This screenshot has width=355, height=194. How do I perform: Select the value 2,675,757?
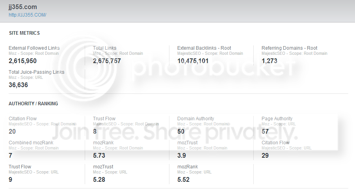(107, 61)
